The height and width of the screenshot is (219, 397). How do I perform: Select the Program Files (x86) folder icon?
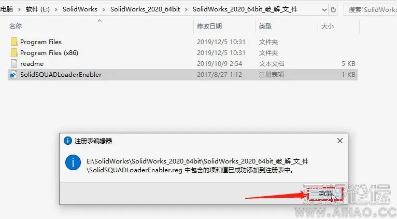coord(14,53)
